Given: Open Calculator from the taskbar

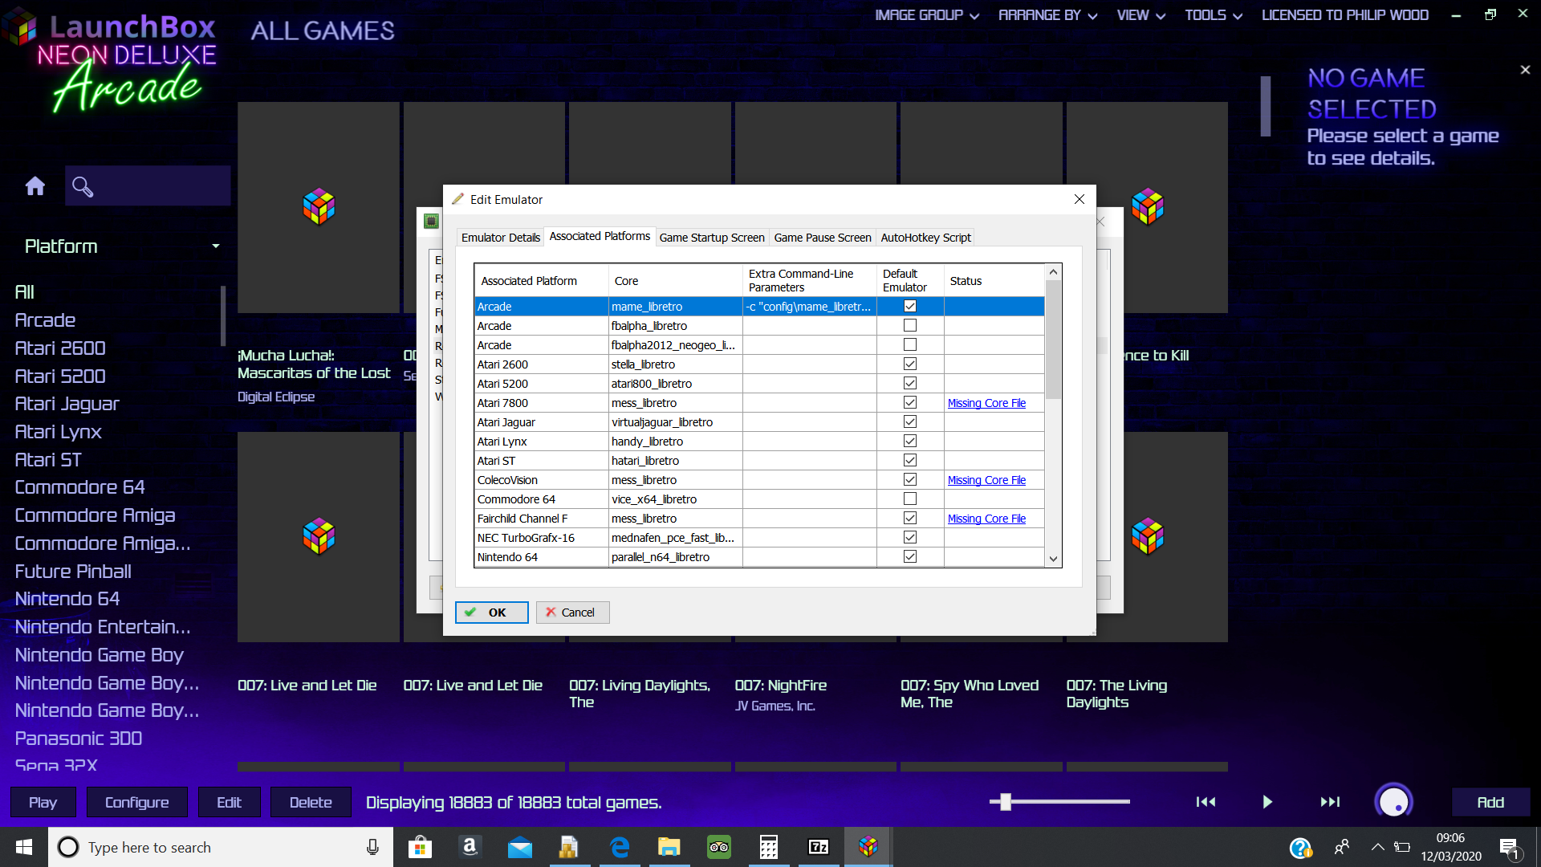Looking at the screenshot, I should click(x=768, y=847).
